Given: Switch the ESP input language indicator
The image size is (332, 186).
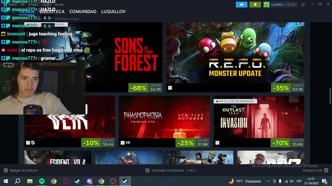Looking at the screenshot, I should coord(299,181).
